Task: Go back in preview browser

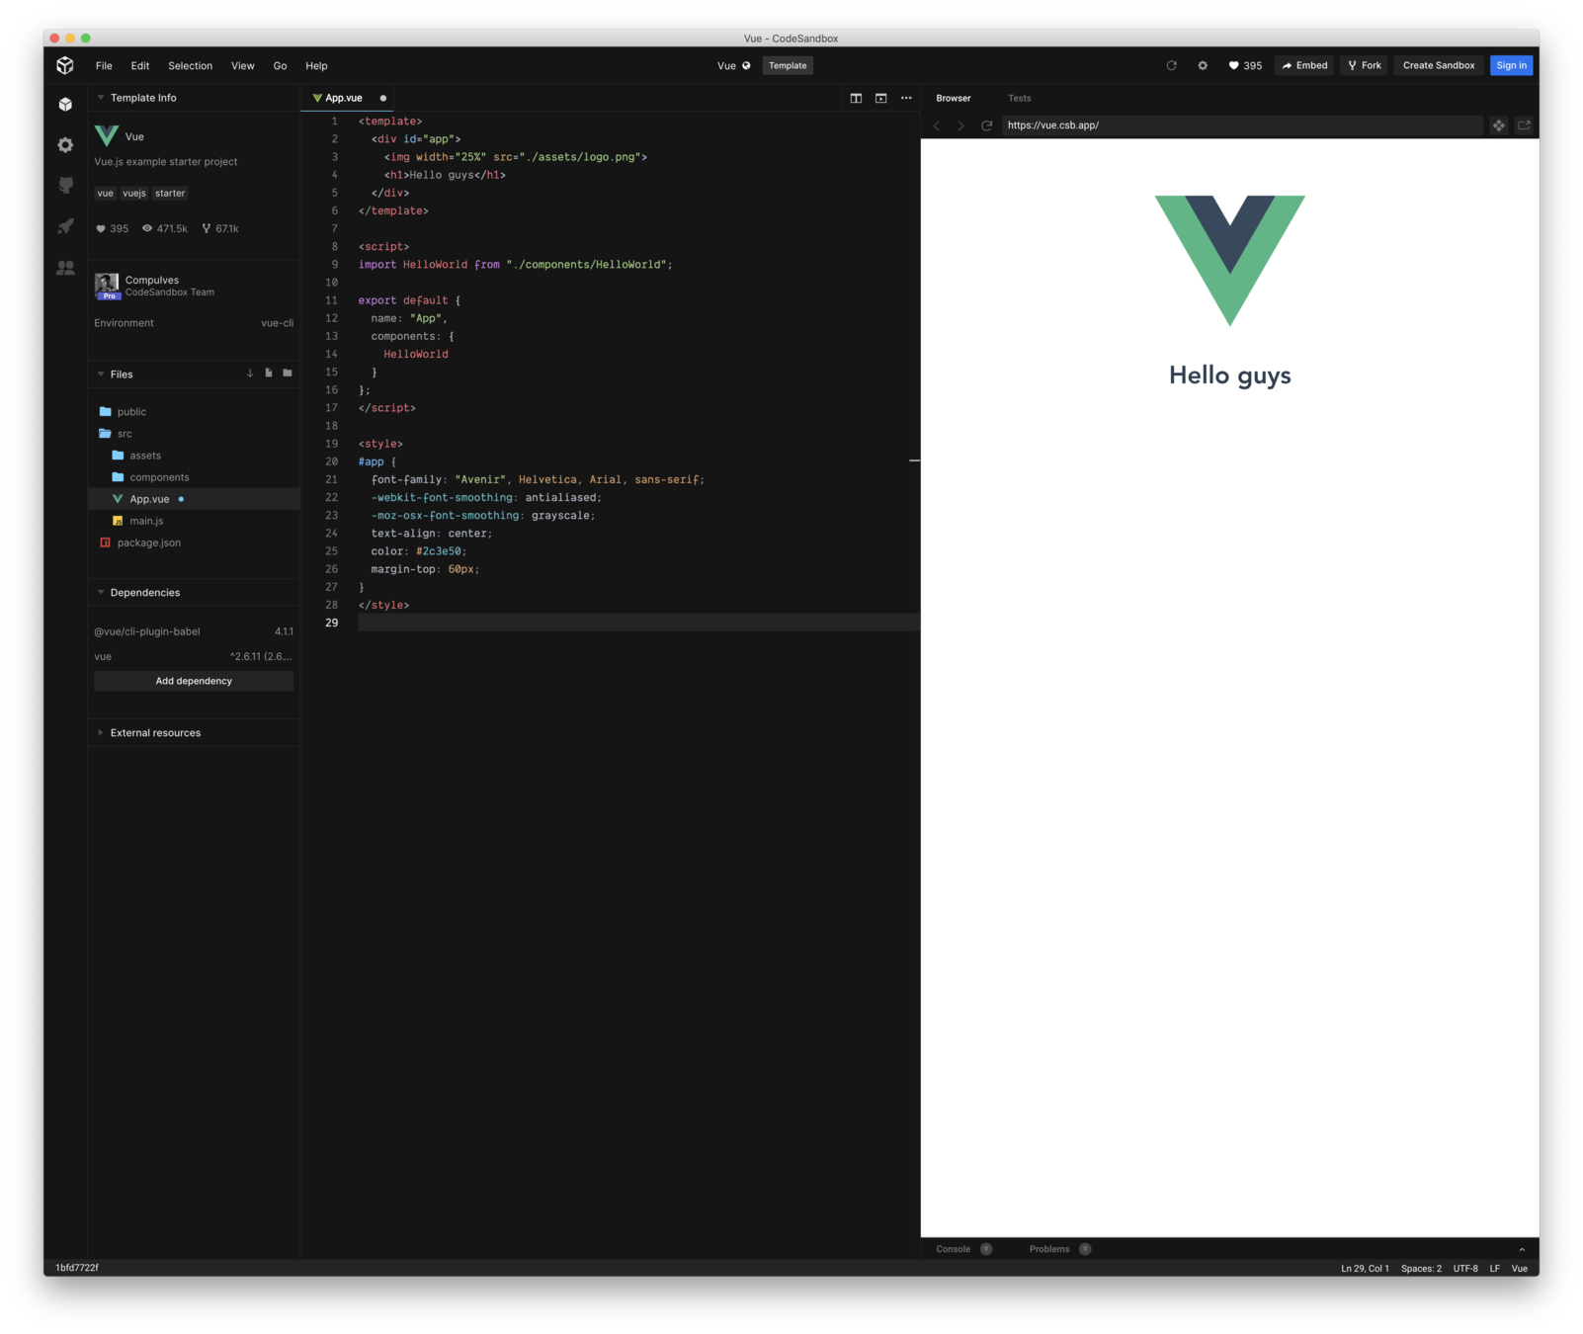Action: [937, 125]
